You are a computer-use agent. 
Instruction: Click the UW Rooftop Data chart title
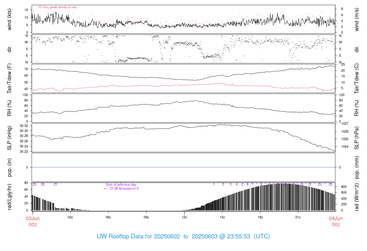(x=183, y=237)
